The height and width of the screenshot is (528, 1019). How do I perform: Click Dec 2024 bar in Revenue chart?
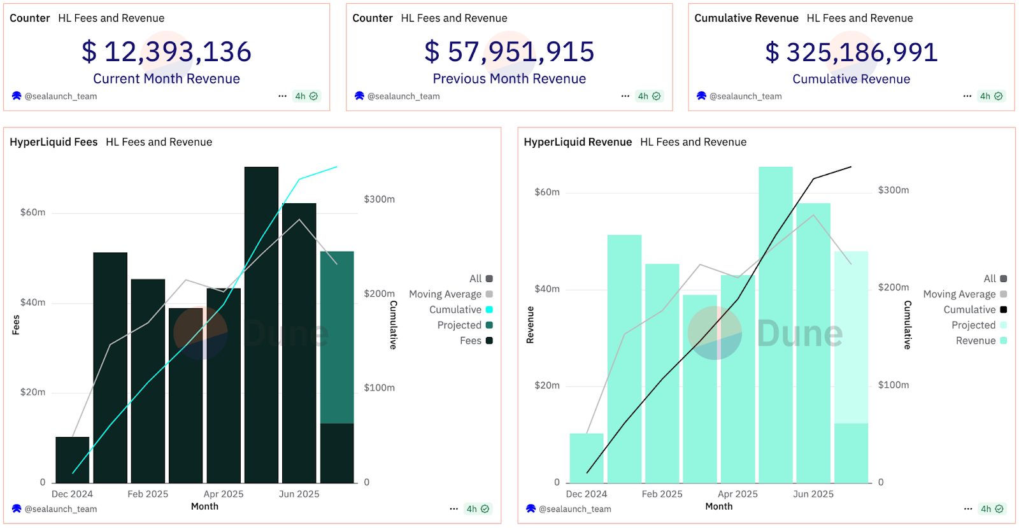pos(586,458)
